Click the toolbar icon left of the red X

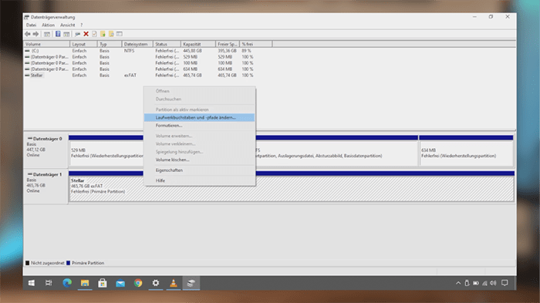77,34
